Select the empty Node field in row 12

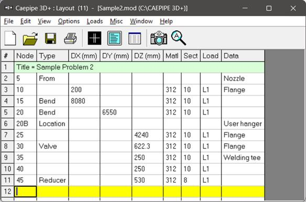25,192
